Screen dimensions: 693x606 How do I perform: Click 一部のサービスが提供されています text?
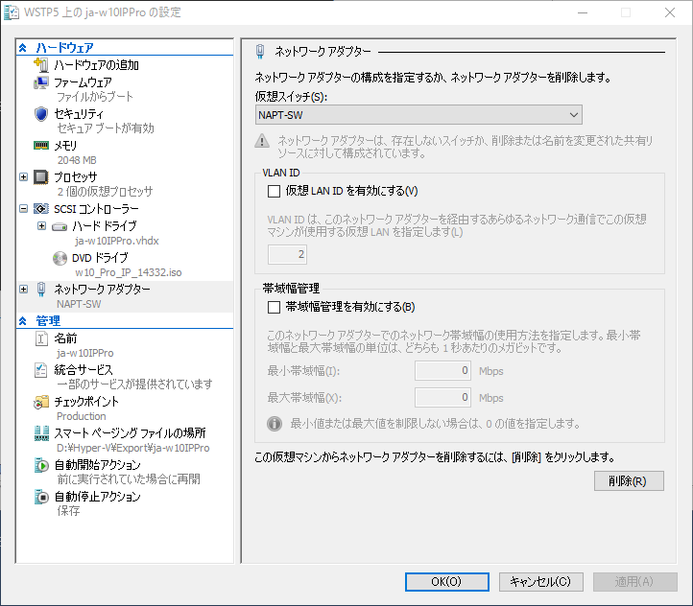134,385
